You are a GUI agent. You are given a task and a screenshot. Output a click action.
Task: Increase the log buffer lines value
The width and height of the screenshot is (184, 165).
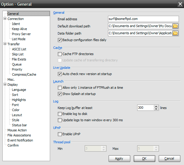click(156, 106)
